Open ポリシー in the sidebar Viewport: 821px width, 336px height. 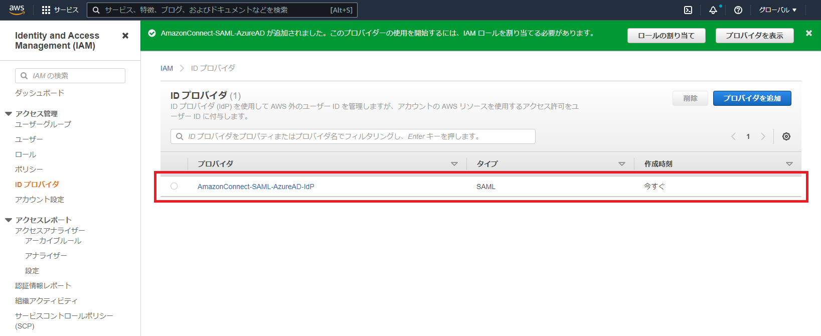[29, 170]
